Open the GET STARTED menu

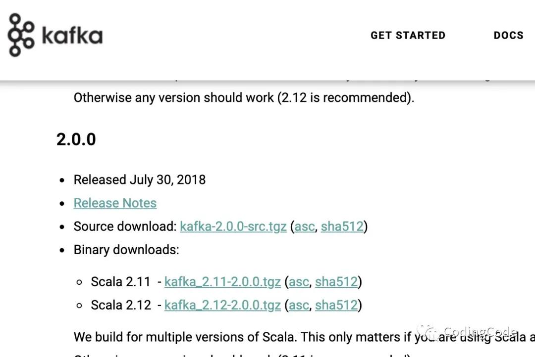408,35
